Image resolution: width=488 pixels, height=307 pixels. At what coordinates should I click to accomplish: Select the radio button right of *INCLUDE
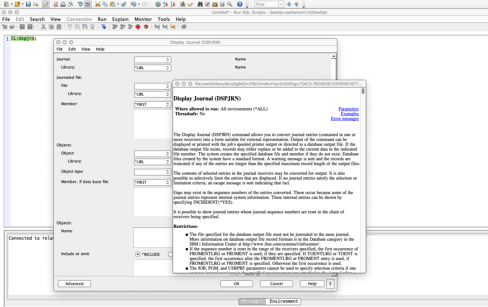pyautogui.click(x=170, y=254)
